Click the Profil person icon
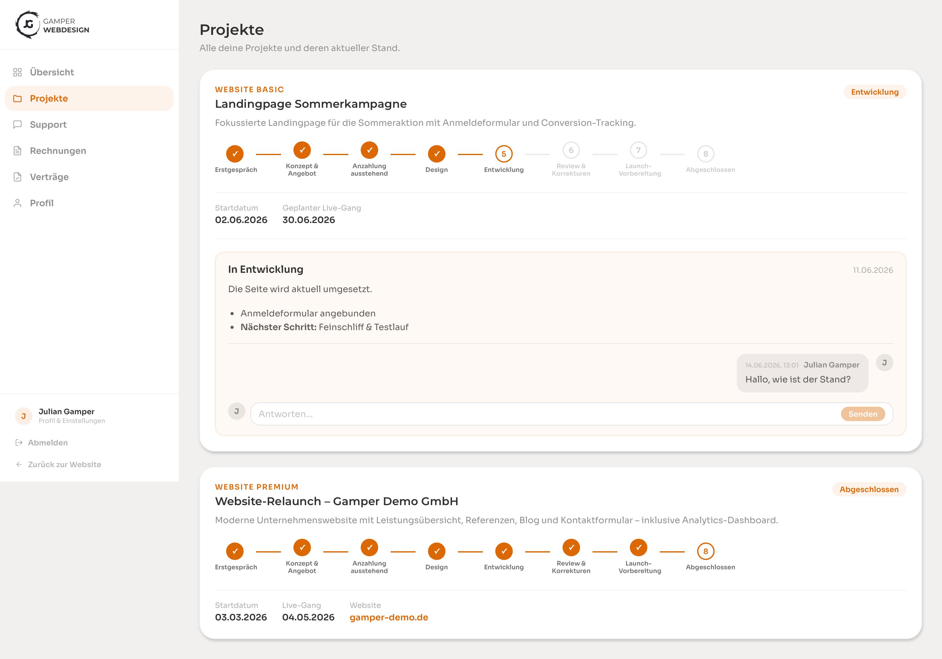The height and width of the screenshot is (659, 942). coord(17,203)
